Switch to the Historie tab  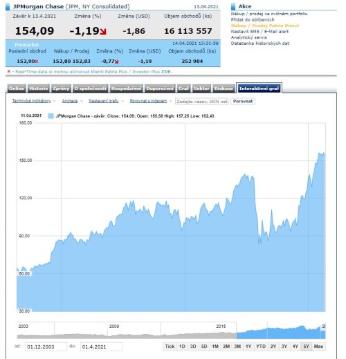[38, 89]
